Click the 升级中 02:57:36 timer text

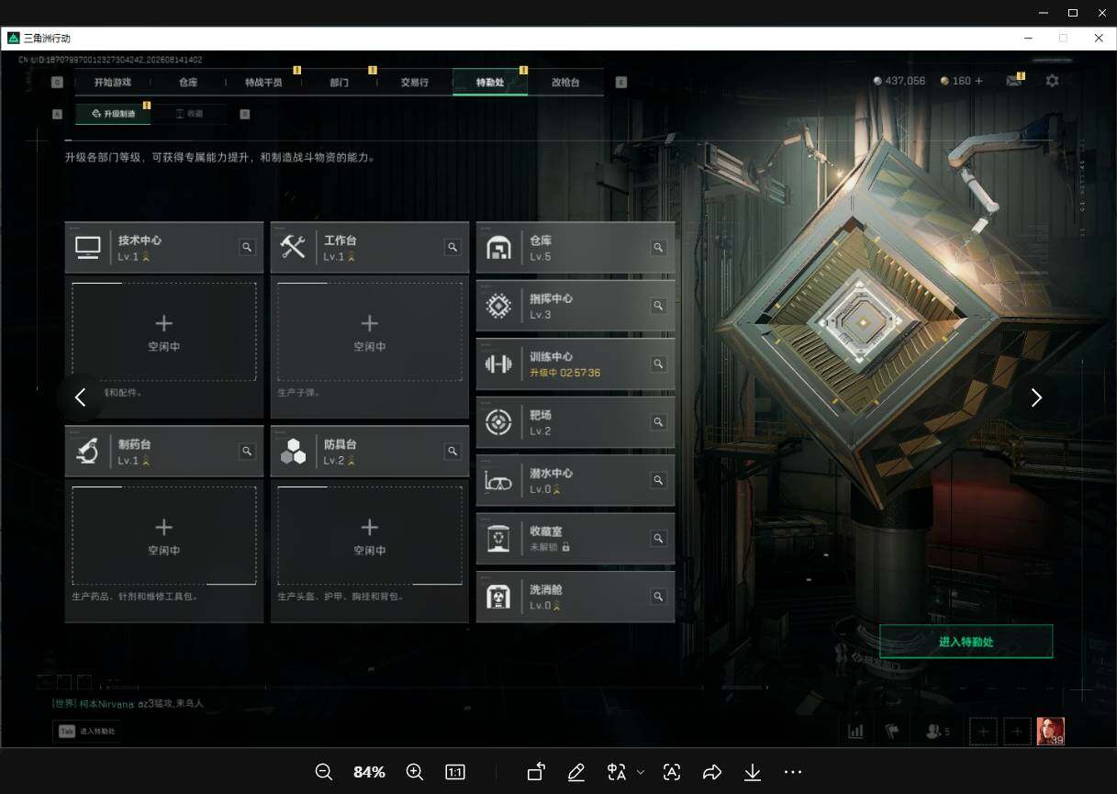coord(565,373)
